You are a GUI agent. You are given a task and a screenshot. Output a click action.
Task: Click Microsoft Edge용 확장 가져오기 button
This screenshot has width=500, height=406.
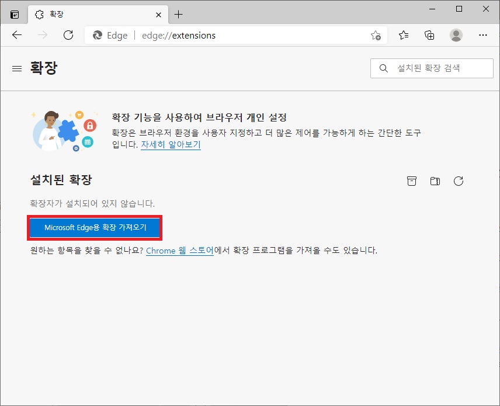click(x=95, y=227)
